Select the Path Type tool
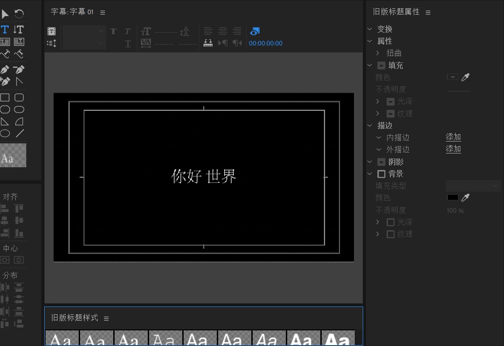504x346 pixels. (x=5, y=54)
